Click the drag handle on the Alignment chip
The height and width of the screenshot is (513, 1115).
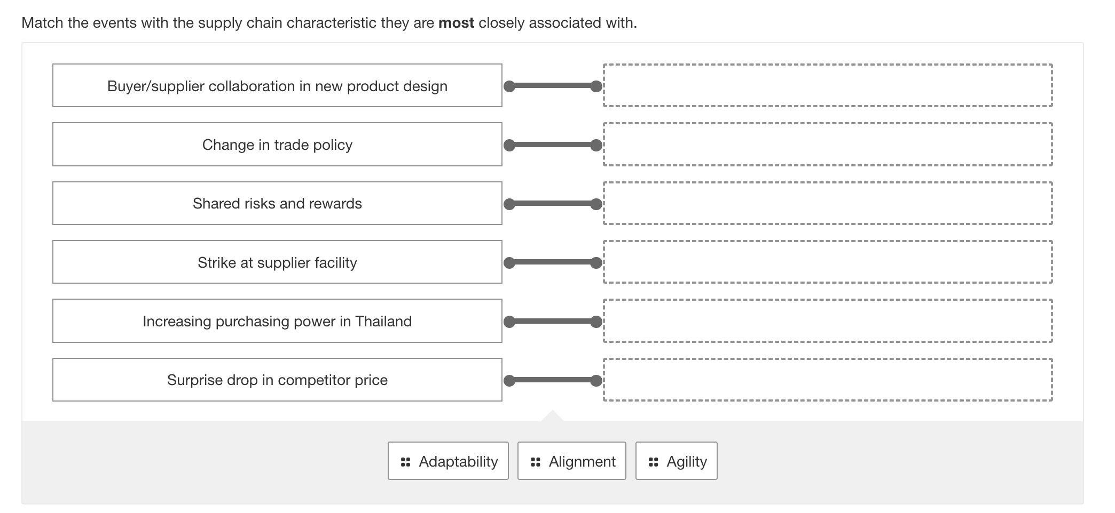click(x=535, y=461)
